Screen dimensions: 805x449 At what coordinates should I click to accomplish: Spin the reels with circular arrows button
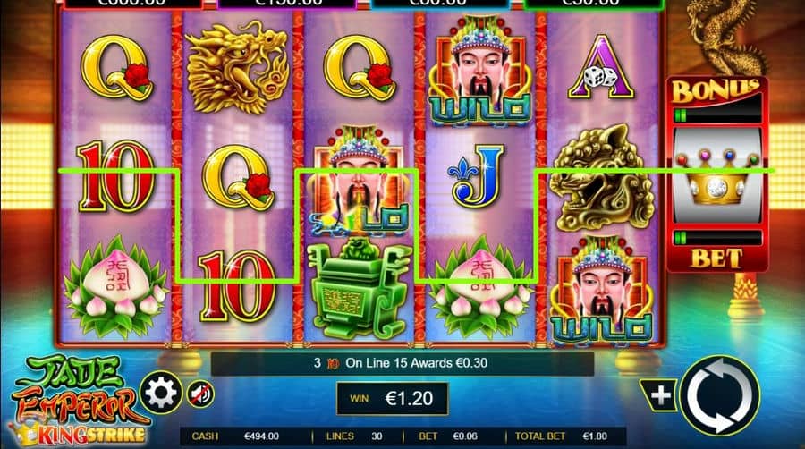[720, 395]
